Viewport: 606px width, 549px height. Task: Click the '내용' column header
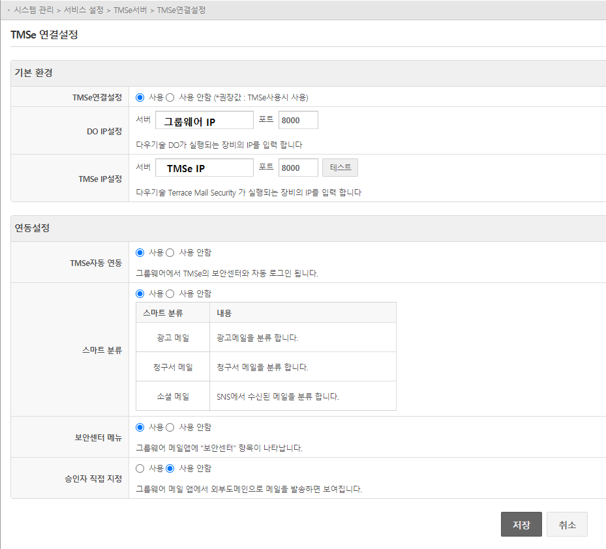[x=303, y=312]
